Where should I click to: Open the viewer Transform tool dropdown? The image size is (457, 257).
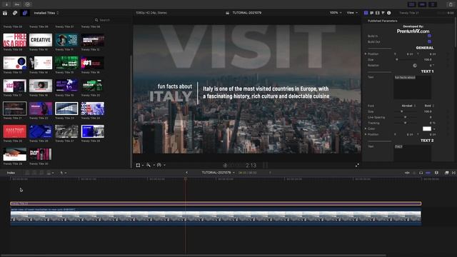click(139, 165)
